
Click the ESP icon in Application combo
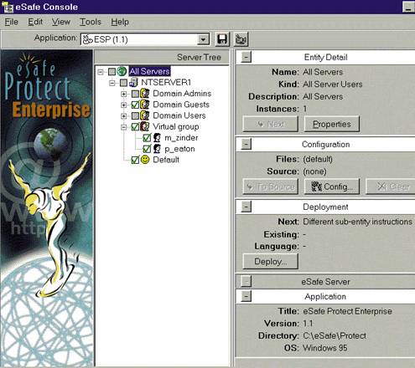coord(87,39)
